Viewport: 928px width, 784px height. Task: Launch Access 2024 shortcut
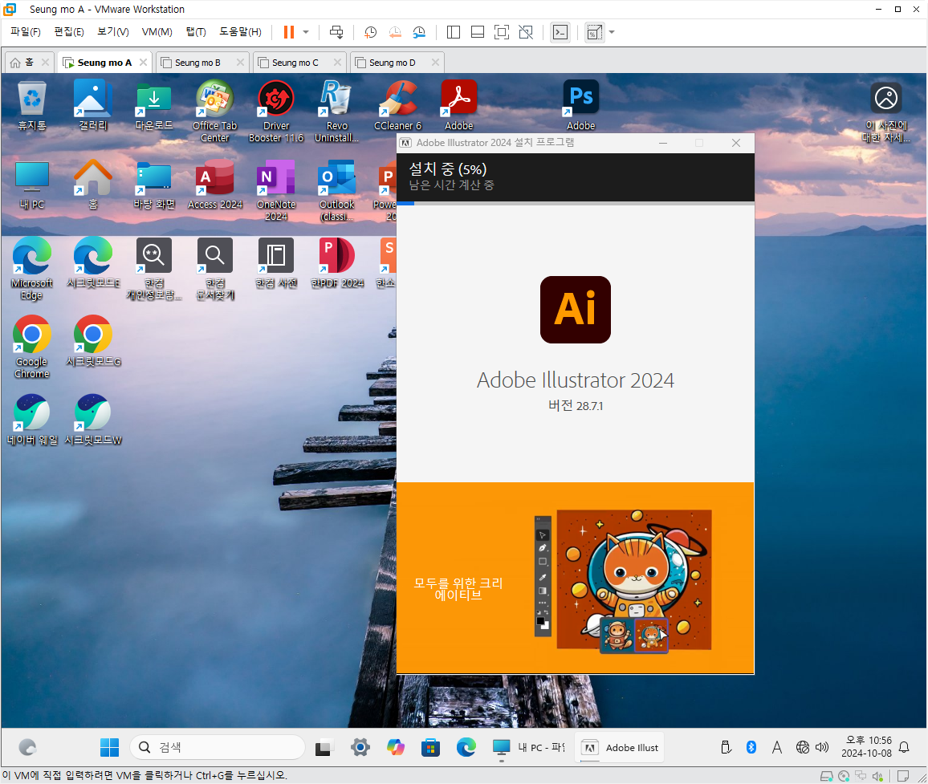pos(215,185)
